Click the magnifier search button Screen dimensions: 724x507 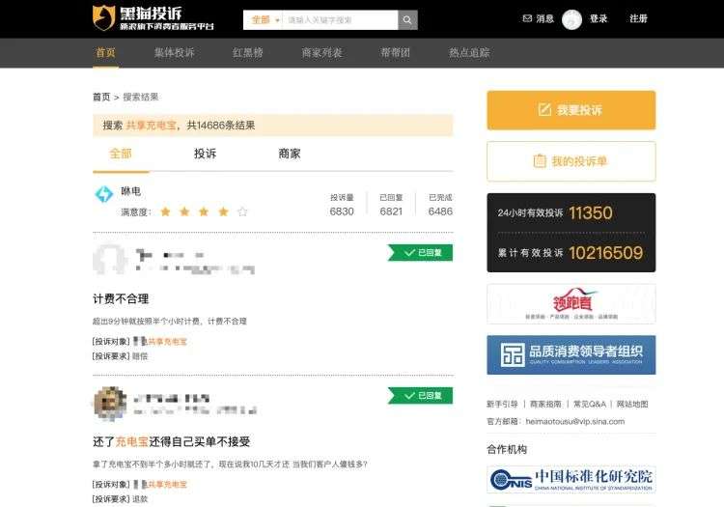click(x=407, y=20)
